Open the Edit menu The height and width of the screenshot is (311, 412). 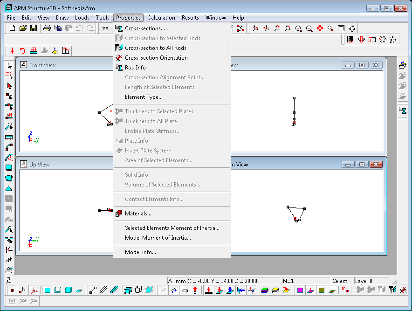tap(27, 18)
